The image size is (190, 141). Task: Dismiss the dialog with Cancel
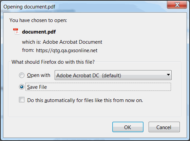coord(164,127)
